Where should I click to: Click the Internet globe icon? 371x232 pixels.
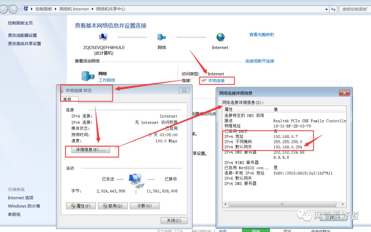click(220, 37)
